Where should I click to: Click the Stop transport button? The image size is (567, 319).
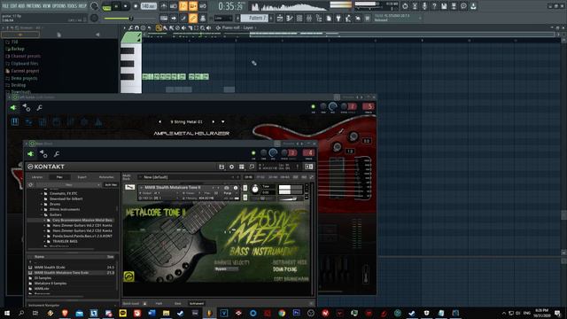(x=126, y=6)
